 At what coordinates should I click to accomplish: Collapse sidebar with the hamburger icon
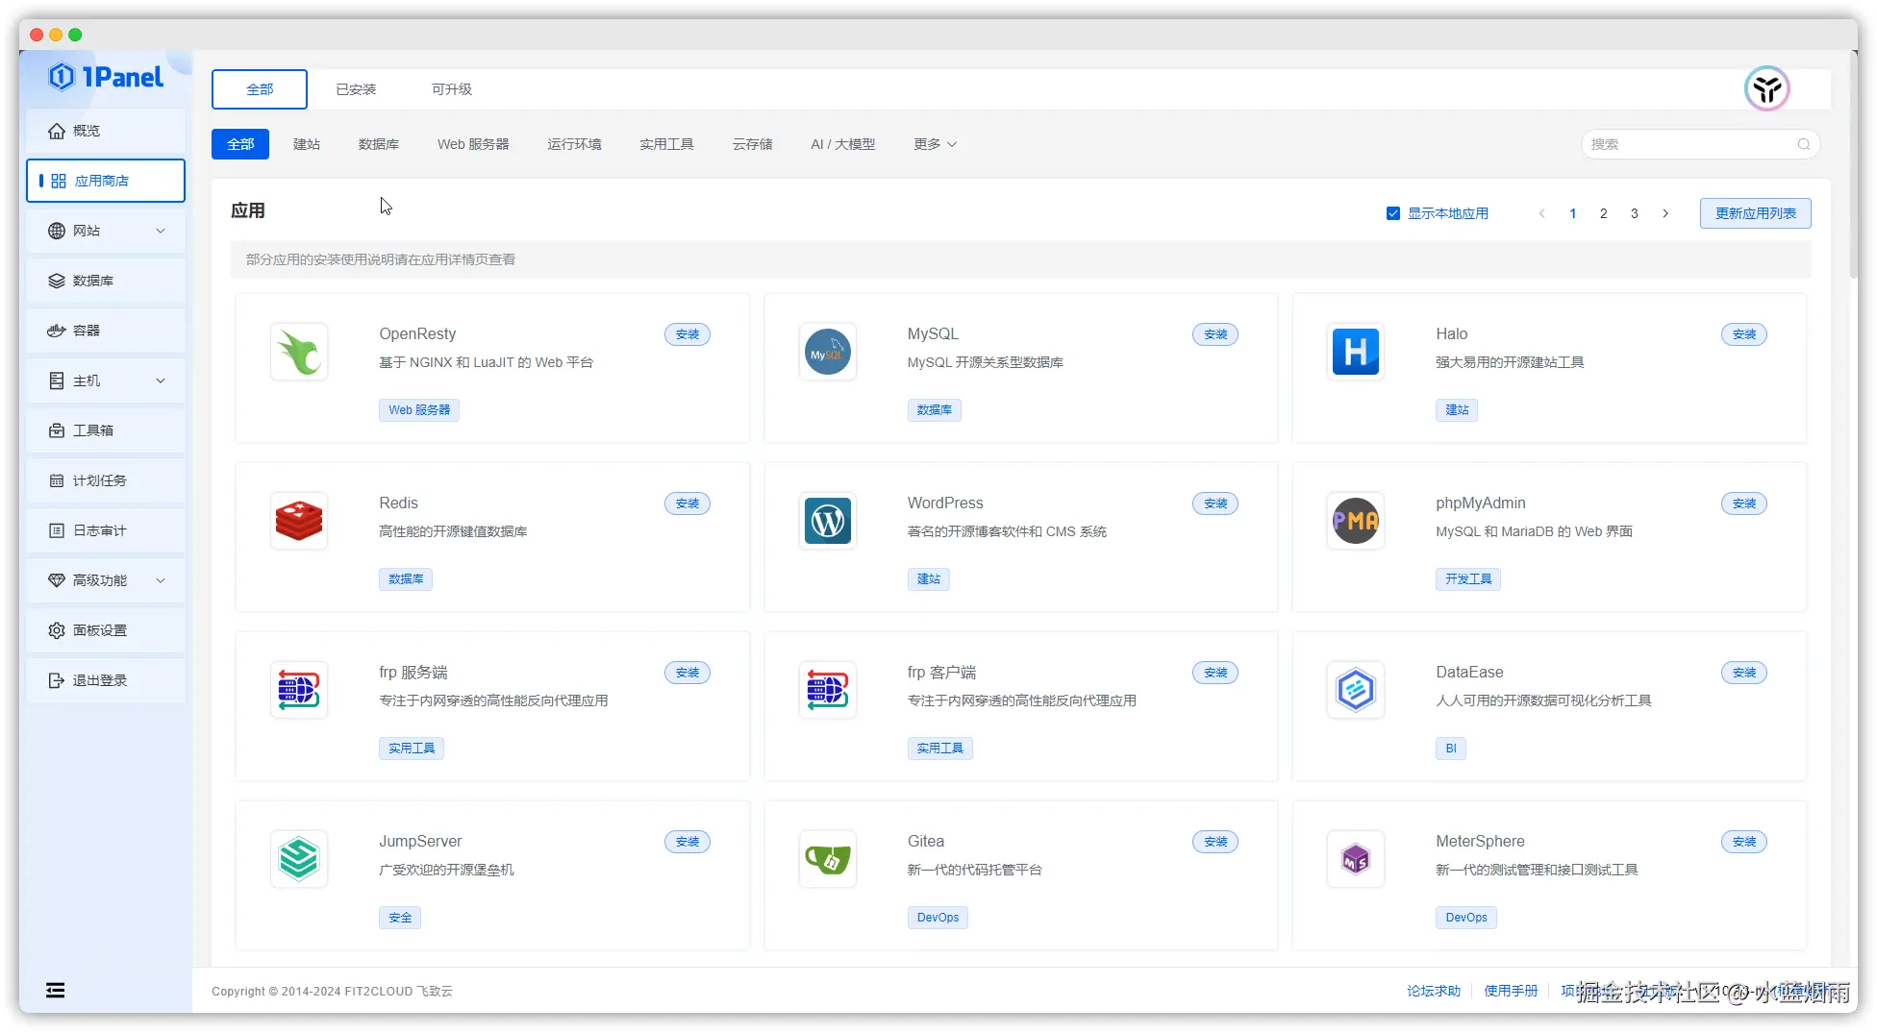click(56, 991)
